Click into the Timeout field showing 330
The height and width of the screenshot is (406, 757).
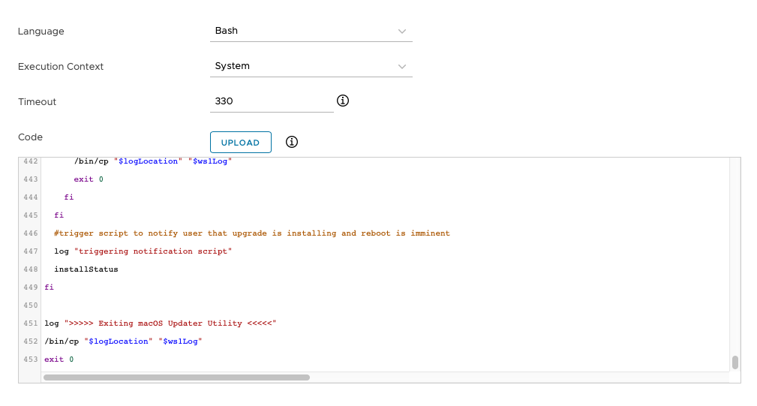[x=272, y=101]
